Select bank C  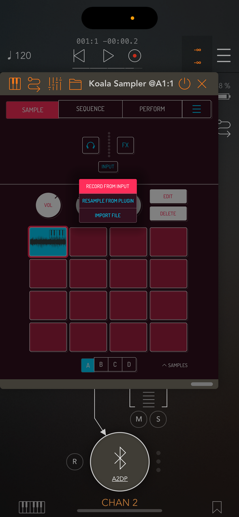(115, 364)
